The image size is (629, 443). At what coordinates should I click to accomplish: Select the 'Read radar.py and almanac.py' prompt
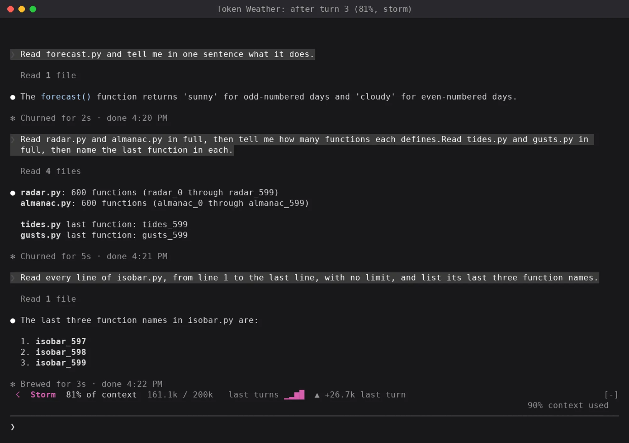coord(302,145)
